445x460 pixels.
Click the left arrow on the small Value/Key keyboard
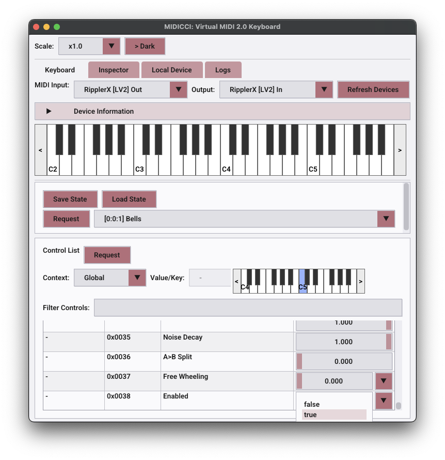(x=236, y=281)
